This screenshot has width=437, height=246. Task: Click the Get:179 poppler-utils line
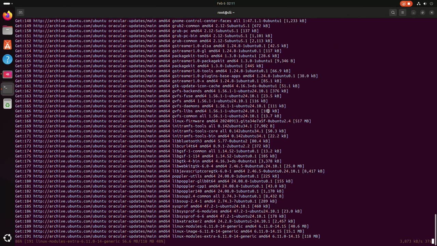(147, 176)
